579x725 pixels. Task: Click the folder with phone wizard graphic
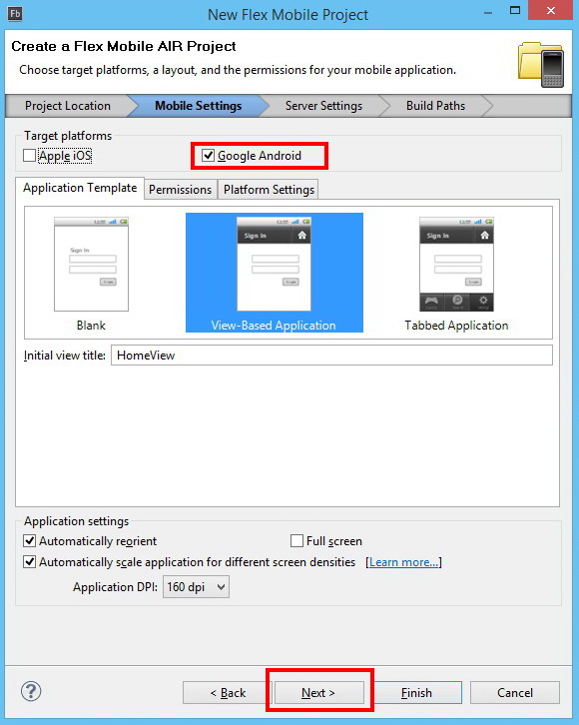click(x=541, y=64)
